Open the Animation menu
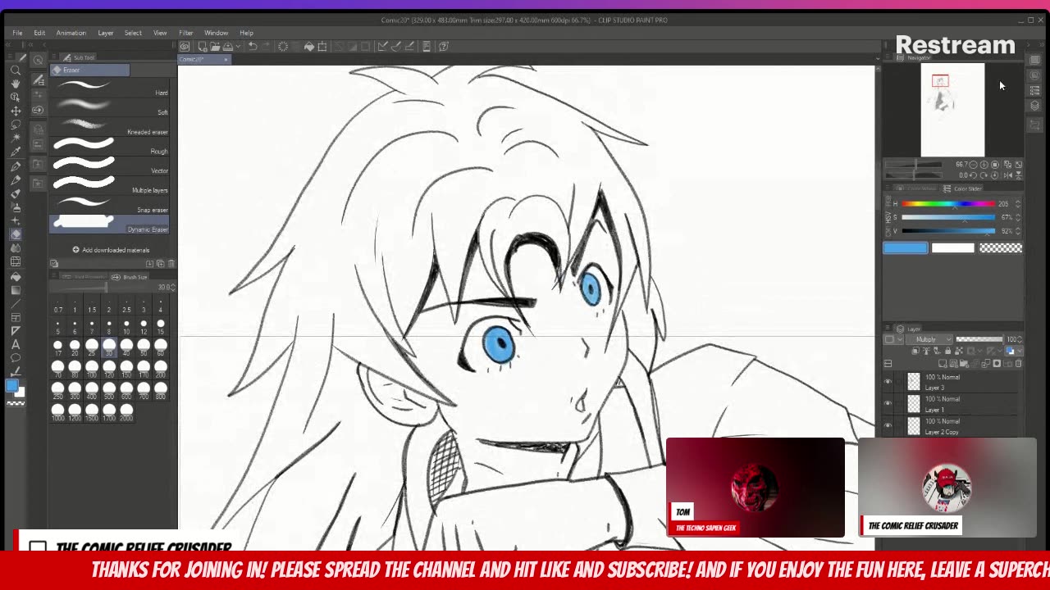Screen dimensions: 1050x590 pos(71,33)
